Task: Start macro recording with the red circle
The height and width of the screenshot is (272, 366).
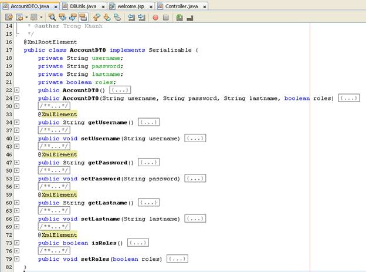Action: coord(155,18)
